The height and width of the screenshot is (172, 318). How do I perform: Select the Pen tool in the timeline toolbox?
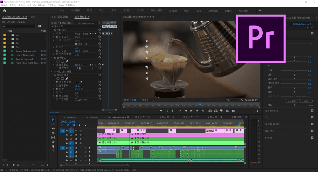tap(53, 142)
